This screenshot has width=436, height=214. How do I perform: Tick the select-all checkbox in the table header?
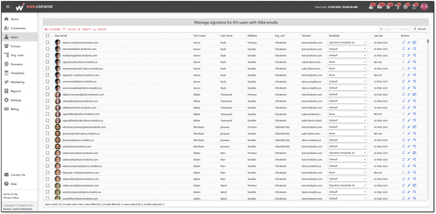click(x=48, y=36)
